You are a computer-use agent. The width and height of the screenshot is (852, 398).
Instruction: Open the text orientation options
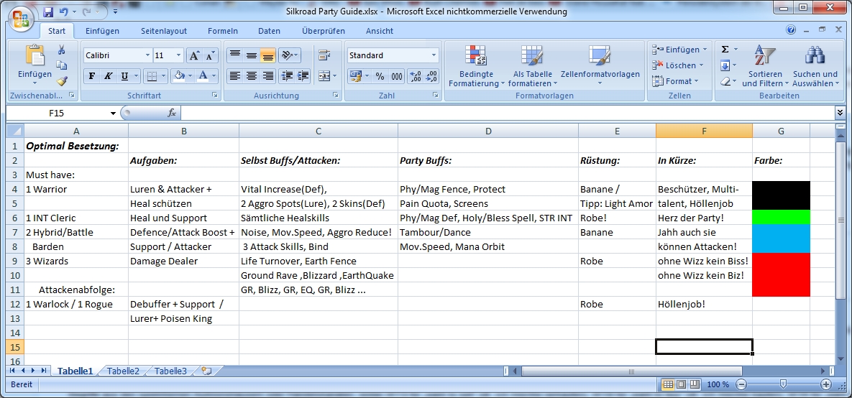point(289,55)
